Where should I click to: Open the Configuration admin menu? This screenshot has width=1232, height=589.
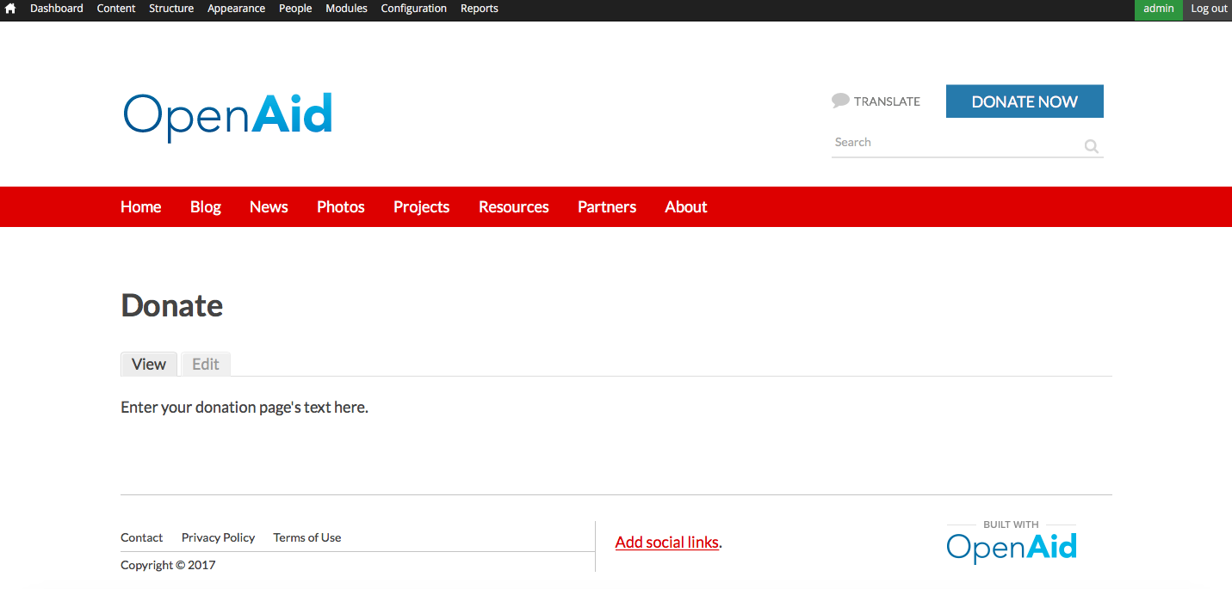[x=414, y=9]
